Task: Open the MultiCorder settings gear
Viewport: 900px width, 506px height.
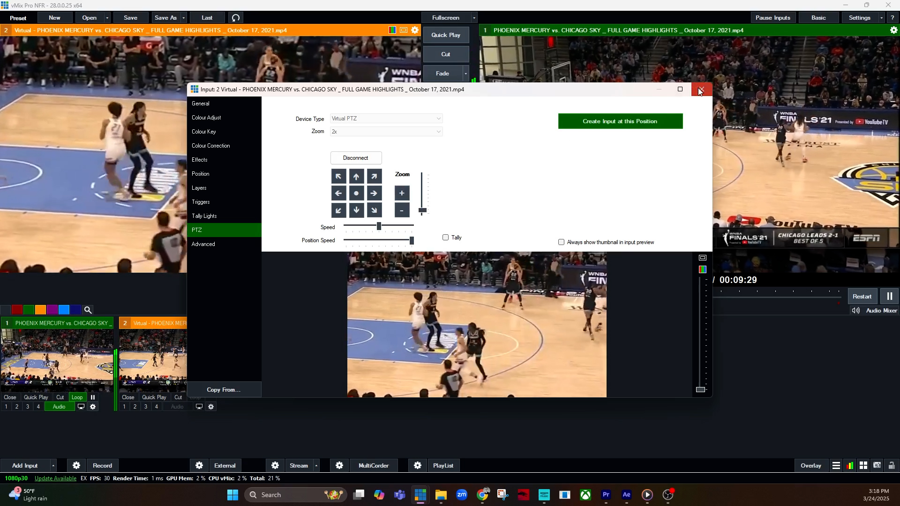Action: point(339,465)
